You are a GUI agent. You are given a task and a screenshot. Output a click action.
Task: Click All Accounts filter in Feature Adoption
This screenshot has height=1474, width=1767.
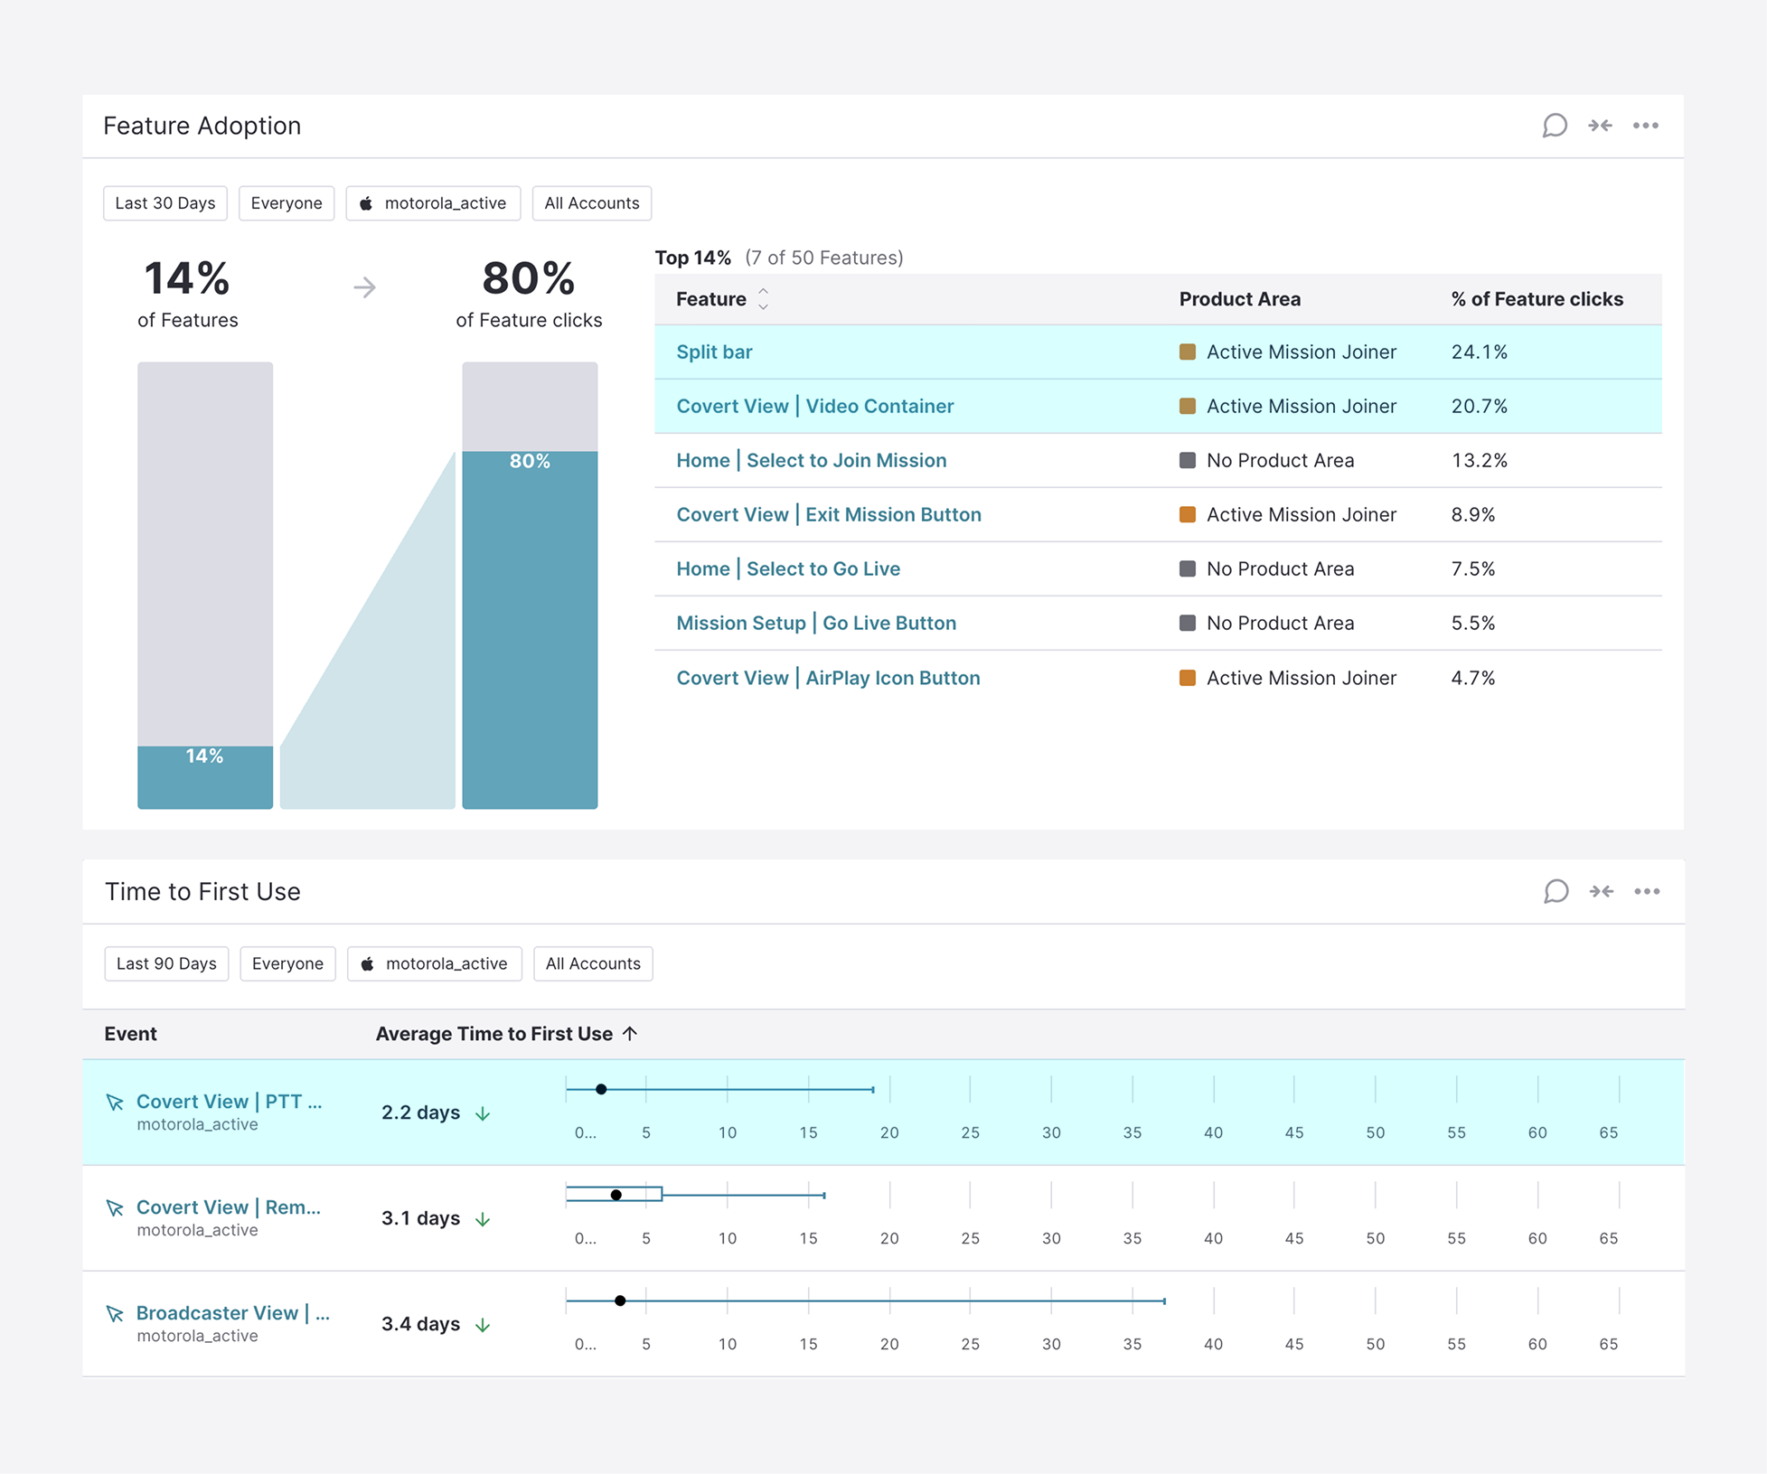(591, 203)
